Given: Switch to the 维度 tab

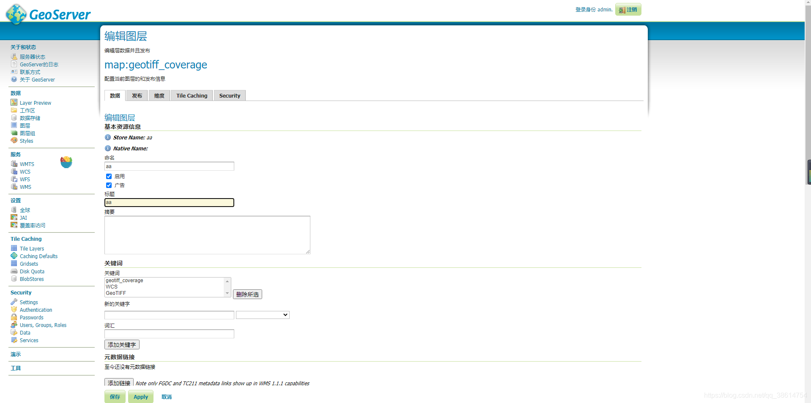Looking at the screenshot, I should 159,95.
